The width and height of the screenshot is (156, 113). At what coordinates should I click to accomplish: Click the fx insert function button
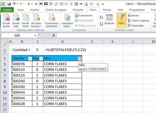click(54, 35)
